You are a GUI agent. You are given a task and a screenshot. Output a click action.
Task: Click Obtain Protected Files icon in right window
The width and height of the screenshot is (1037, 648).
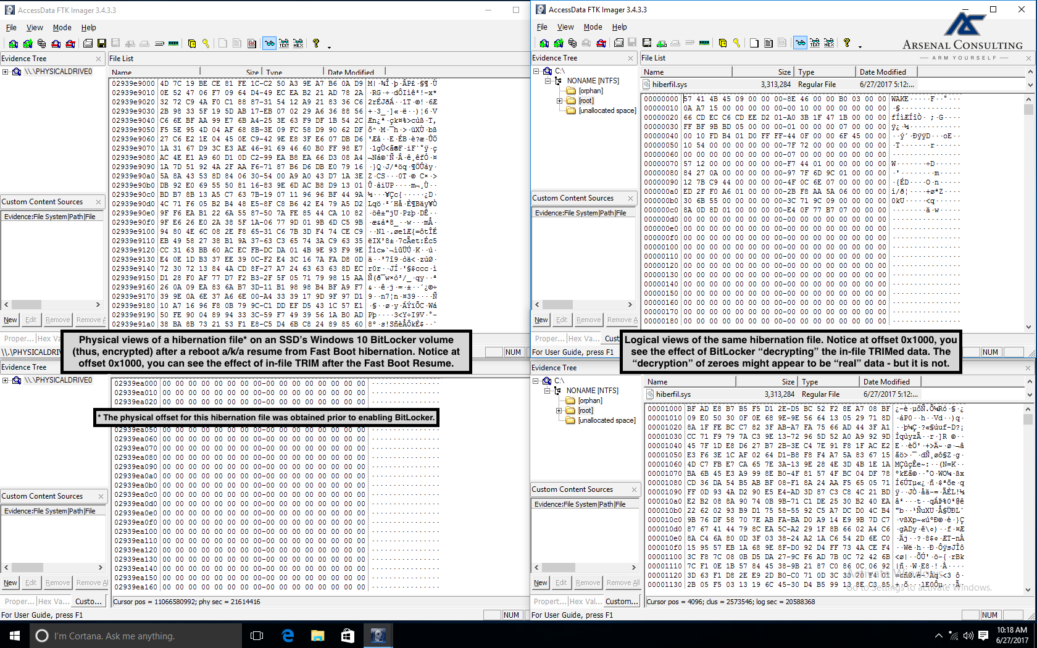[723, 43]
